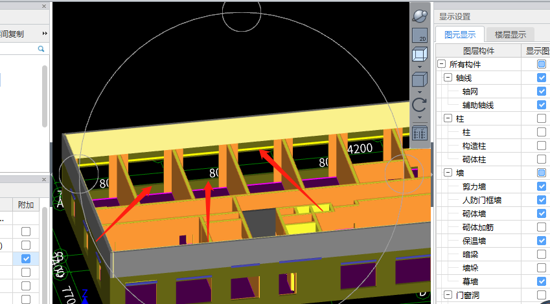This screenshot has width=550, height=304.
Task: Select the 暗梁 tree row
Action: point(470,254)
